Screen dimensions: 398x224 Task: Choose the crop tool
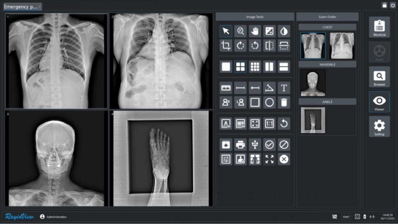[226, 45]
